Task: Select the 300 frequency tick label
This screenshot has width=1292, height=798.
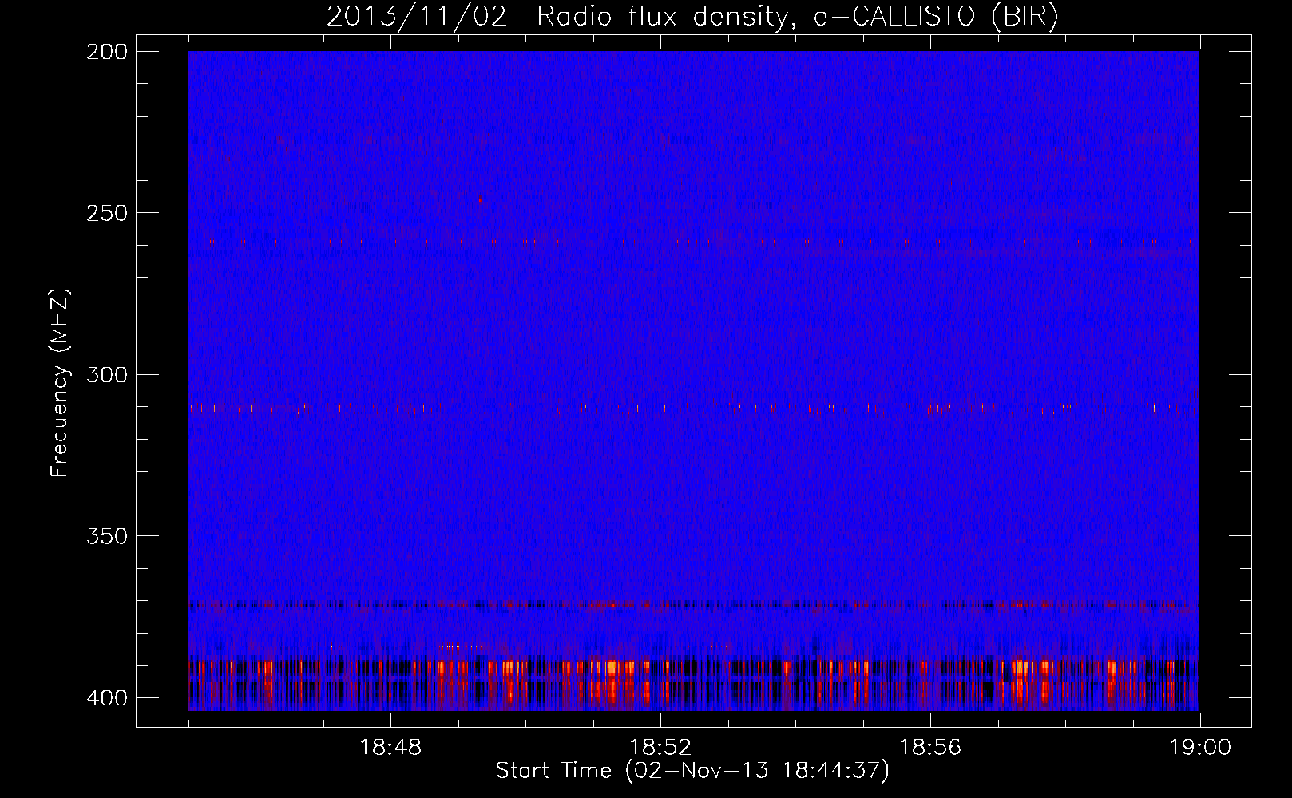Action: point(106,375)
